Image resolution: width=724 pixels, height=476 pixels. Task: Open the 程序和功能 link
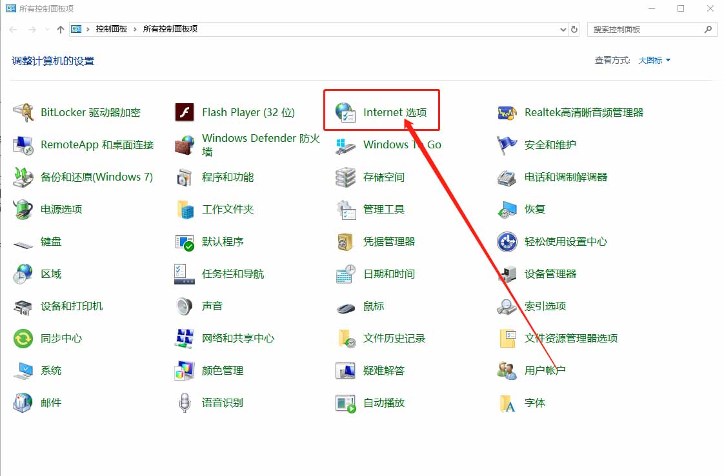pos(227,177)
